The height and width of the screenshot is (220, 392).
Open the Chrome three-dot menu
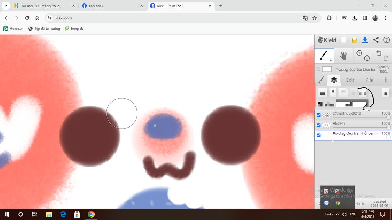click(386, 18)
